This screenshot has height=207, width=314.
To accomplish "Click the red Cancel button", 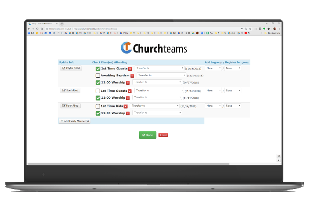I will [x=163, y=135].
